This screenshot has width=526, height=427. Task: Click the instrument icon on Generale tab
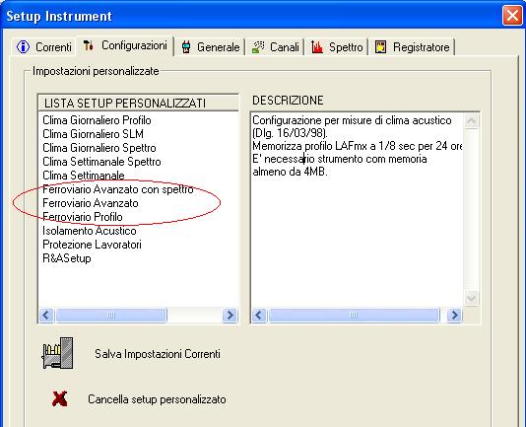[186, 47]
